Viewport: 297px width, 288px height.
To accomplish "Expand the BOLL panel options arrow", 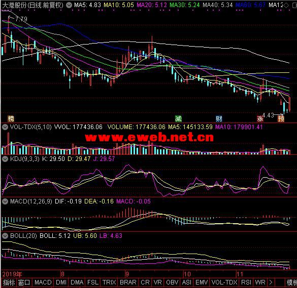I will coord(5,236).
